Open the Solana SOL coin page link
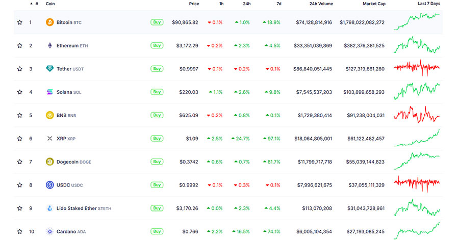This screenshot has width=459, height=240. 69,92
